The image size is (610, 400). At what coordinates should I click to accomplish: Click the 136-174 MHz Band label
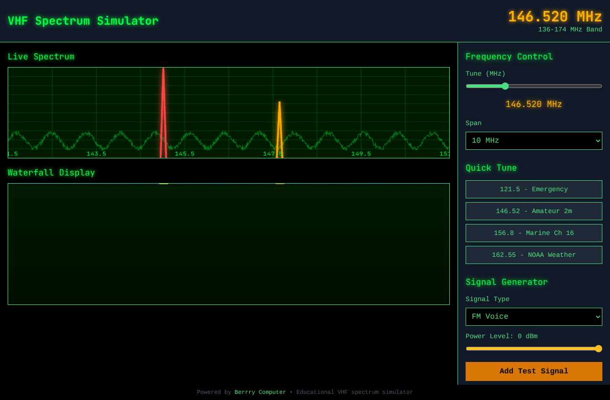[x=570, y=29]
